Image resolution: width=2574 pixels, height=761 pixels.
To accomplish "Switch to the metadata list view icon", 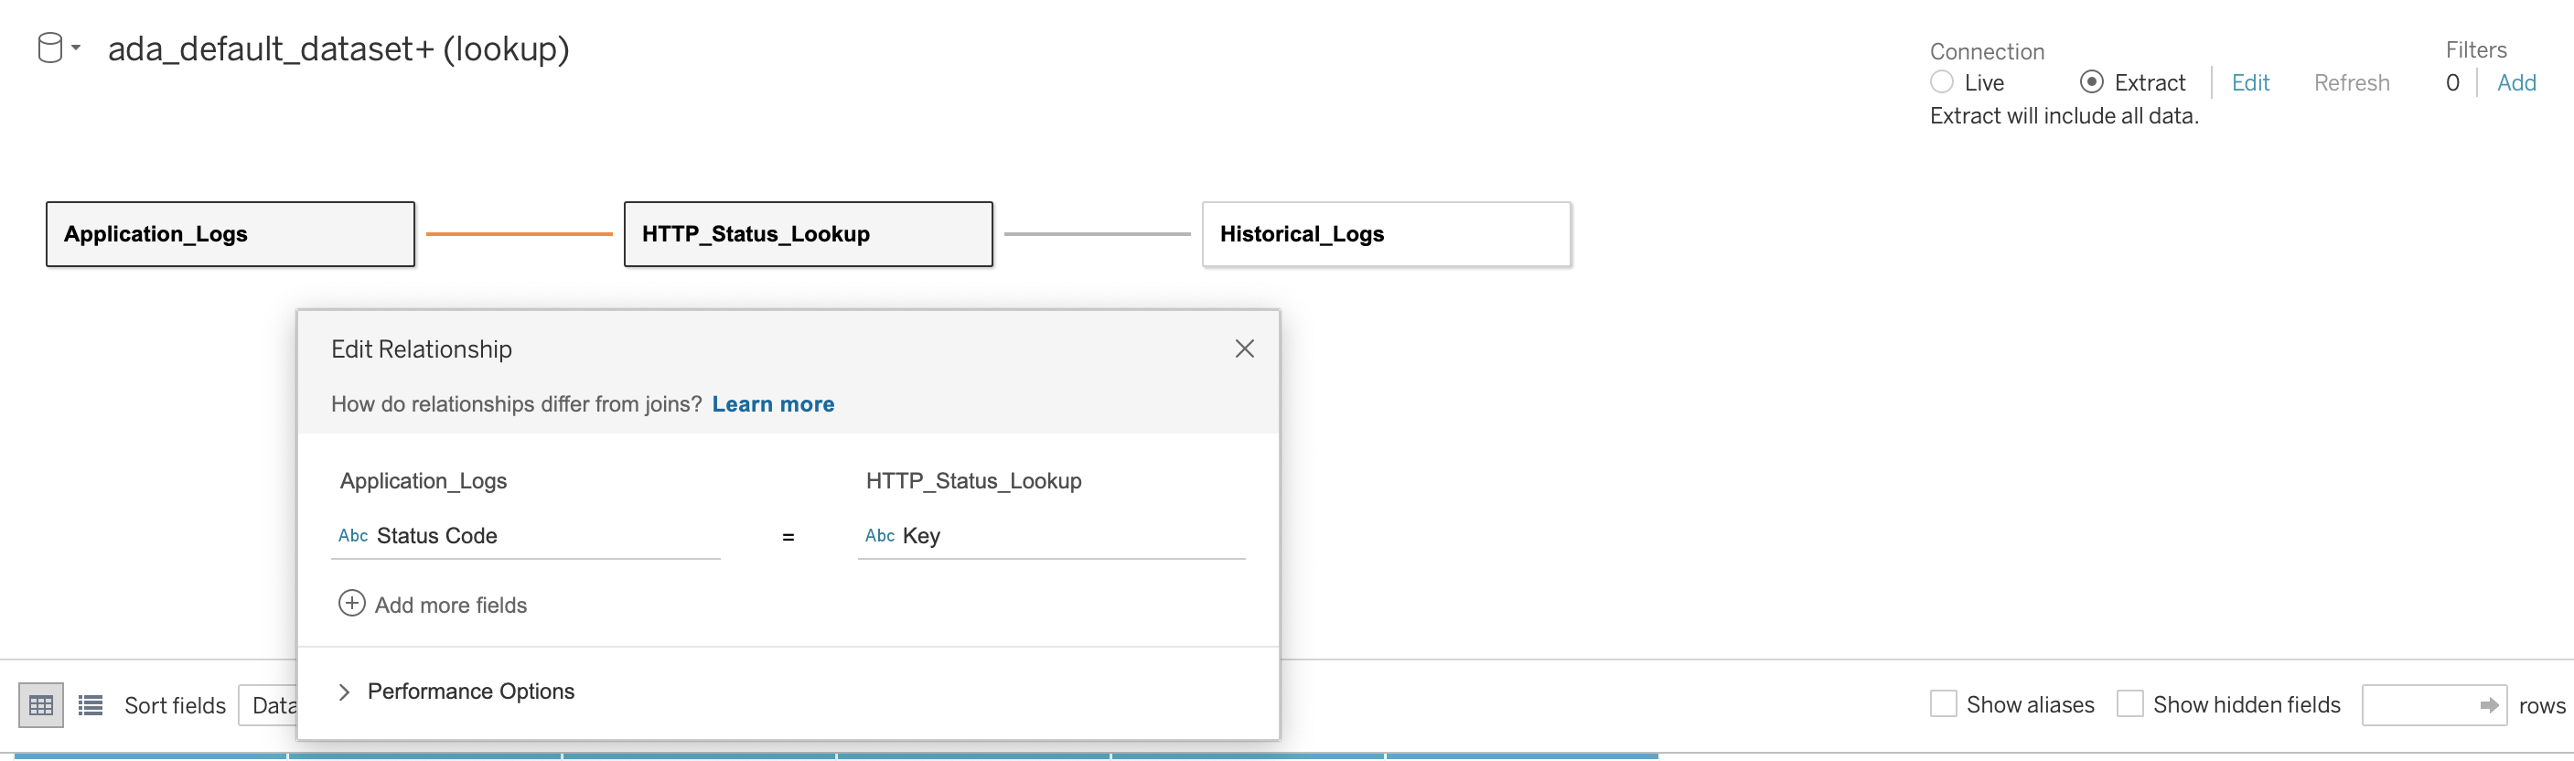I will [91, 705].
